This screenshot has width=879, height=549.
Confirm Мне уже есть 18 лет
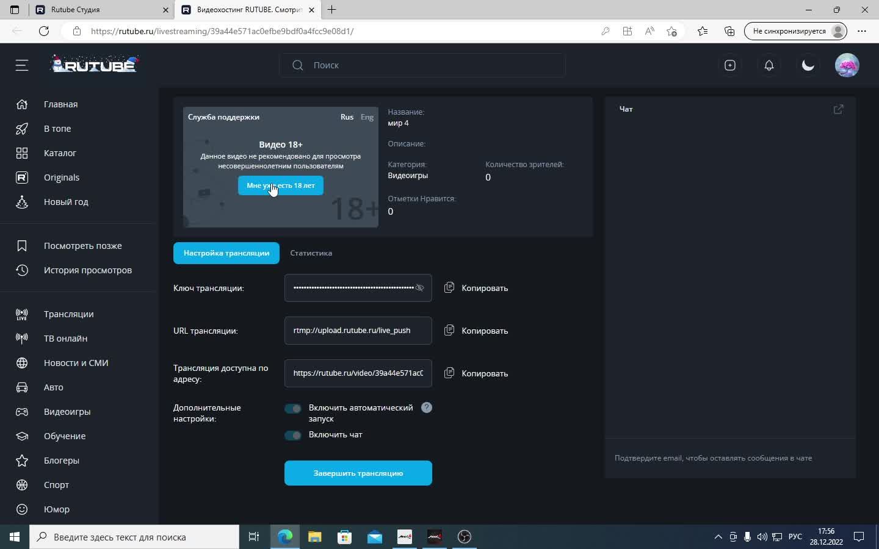pyautogui.click(x=281, y=185)
